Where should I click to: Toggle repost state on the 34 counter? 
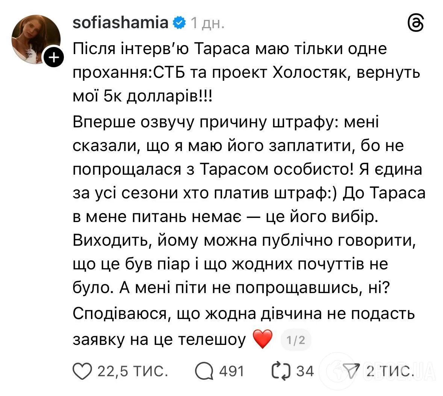click(305, 371)
